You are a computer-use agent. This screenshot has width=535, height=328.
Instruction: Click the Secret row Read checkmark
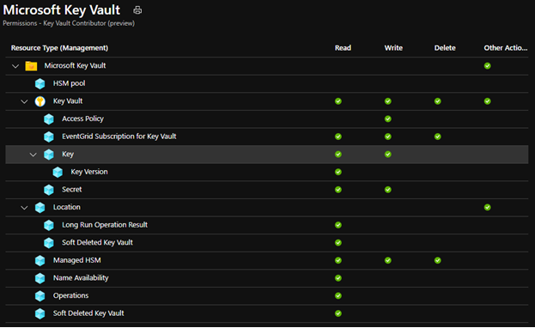[x=338, y=190]
